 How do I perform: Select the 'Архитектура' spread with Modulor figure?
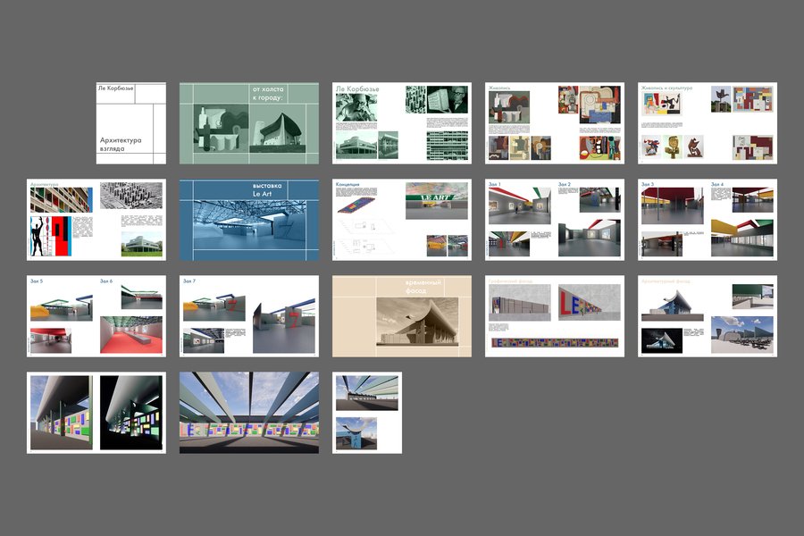coord(96,220)
